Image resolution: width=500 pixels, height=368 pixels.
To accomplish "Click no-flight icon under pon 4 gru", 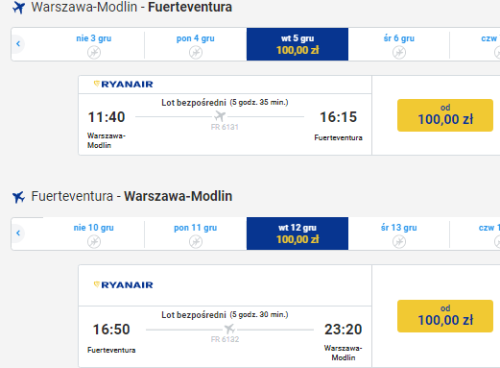I will tap(196, 52).
